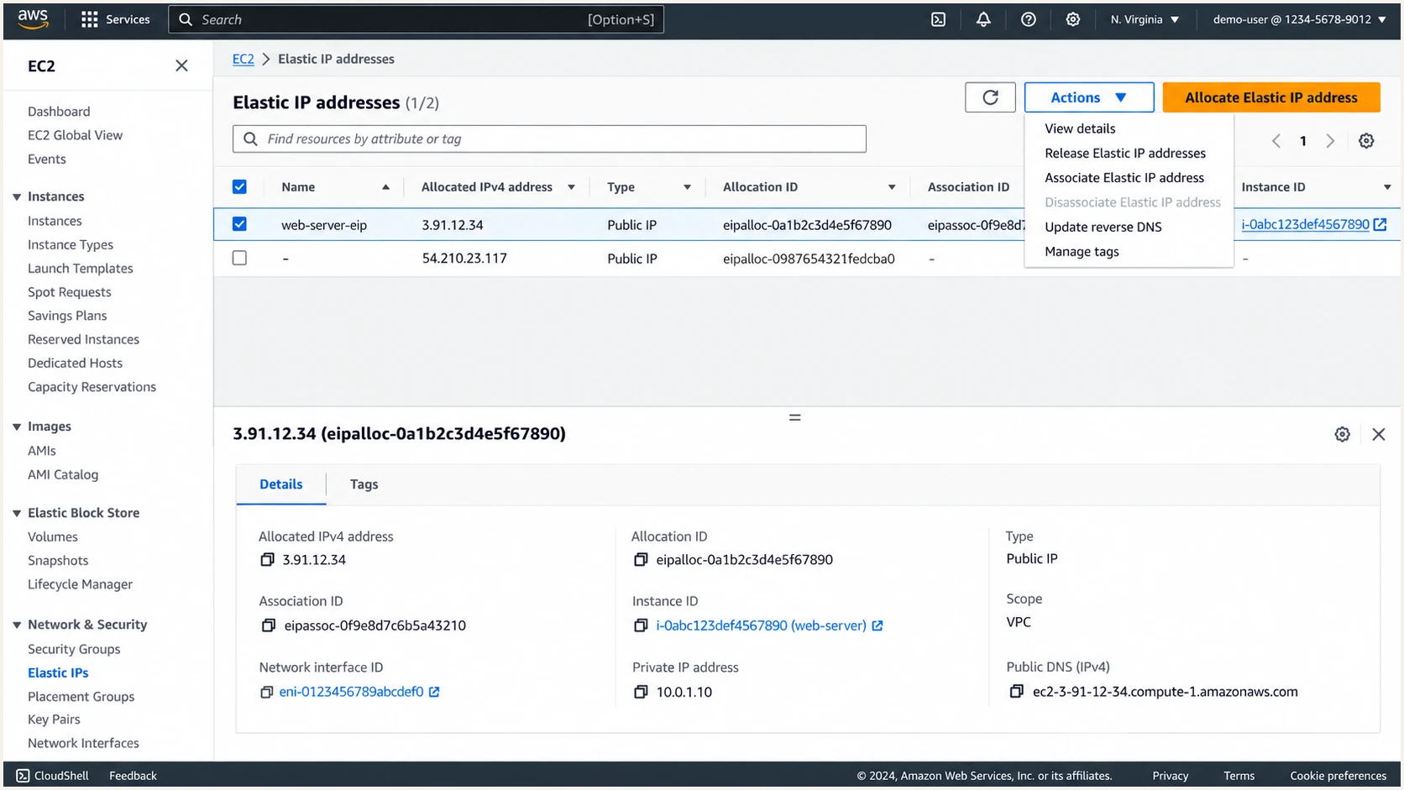
Task: Copy the Instance ID in details panel
Action: pos(641,625)
